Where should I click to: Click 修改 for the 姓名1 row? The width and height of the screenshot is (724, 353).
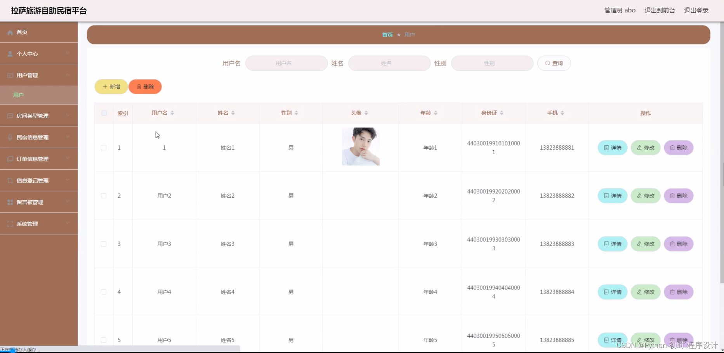pos(646,148)
